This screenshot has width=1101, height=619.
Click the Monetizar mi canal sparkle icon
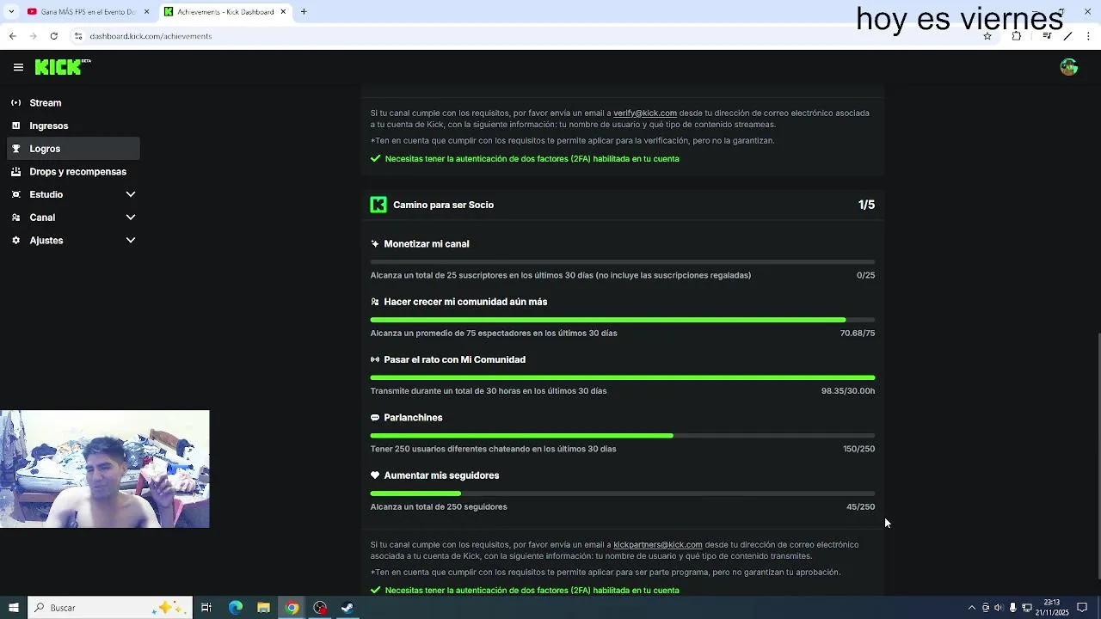(x=375, y=244)
